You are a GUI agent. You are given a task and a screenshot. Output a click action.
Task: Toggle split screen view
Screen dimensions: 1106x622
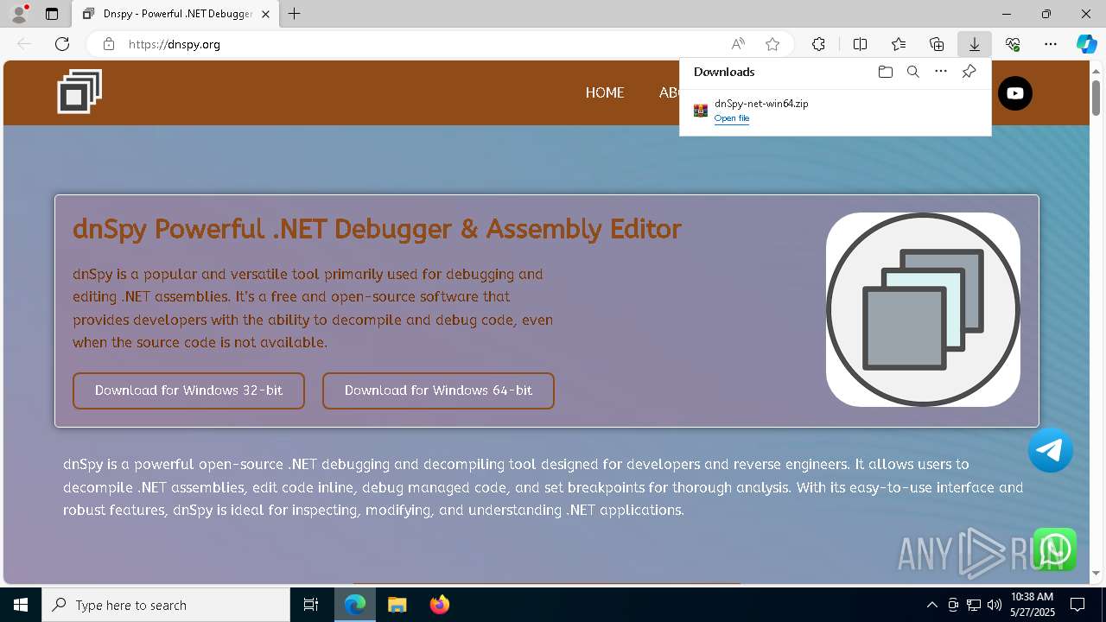861,44
